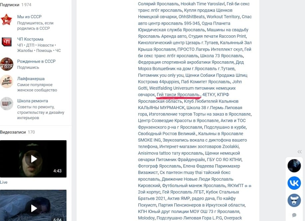Collapse the chat sidebar with double chevron

click(x=300, y=152)
